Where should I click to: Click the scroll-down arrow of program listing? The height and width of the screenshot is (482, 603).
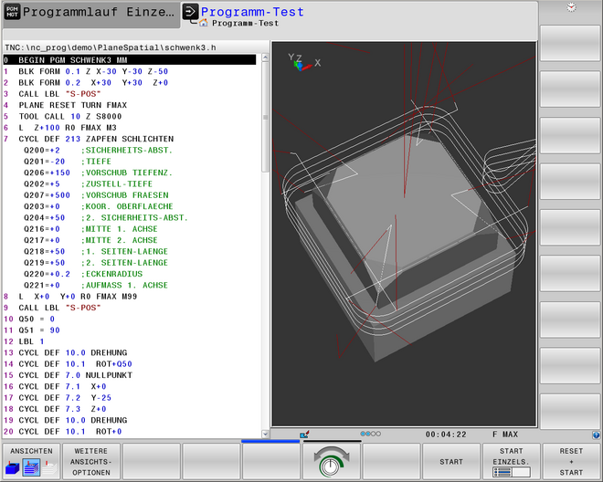tap(266, 432)
